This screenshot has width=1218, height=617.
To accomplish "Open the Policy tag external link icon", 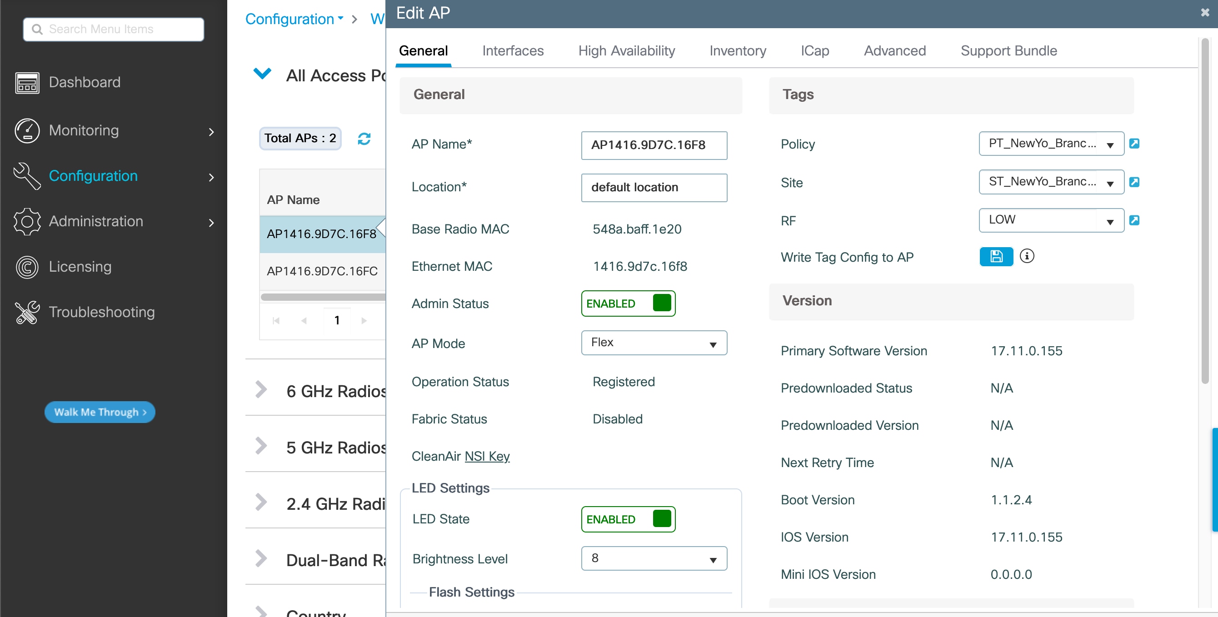I will [x=1134, y=143].
